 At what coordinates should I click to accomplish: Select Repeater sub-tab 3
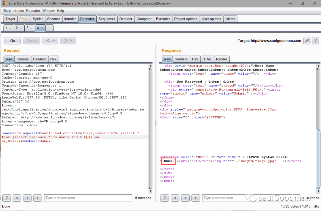coord(27,28)
